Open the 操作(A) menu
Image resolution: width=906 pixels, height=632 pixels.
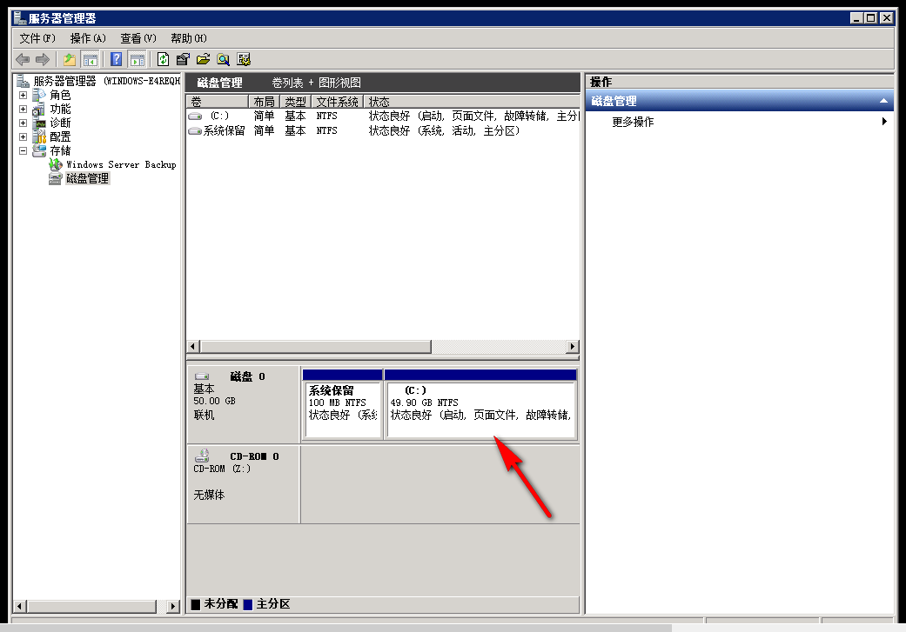pos(87,38)
